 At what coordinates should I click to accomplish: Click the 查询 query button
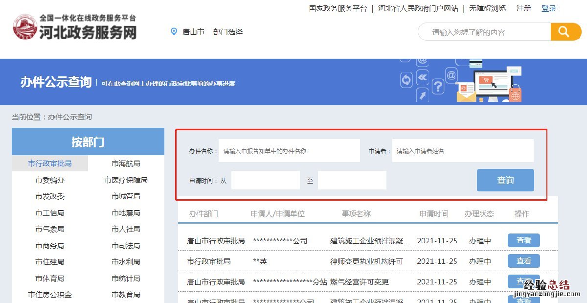[x=505, y=180]
